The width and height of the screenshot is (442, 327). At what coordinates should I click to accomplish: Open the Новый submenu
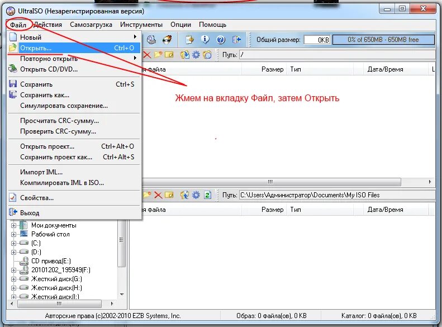pyautogui.click(x=74, y=37)
